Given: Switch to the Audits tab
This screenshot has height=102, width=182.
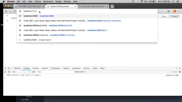Looking at the screenshot, I should pos(95,68).
